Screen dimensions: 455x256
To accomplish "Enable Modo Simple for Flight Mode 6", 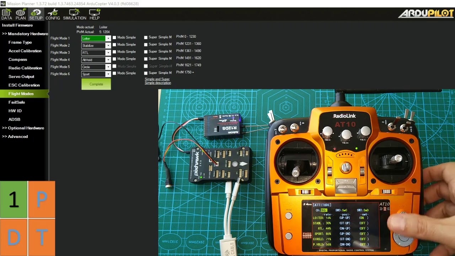I will coord(114,73).
